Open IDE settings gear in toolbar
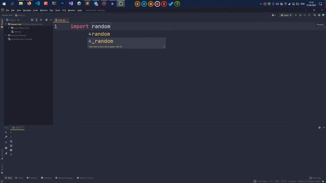Screen dimensions: 326x183 point(319,15)
